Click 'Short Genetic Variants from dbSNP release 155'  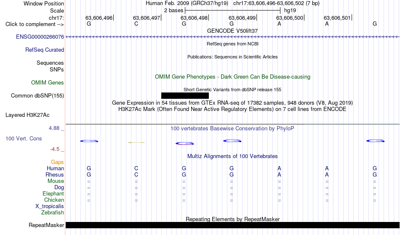tap(232, 90)
